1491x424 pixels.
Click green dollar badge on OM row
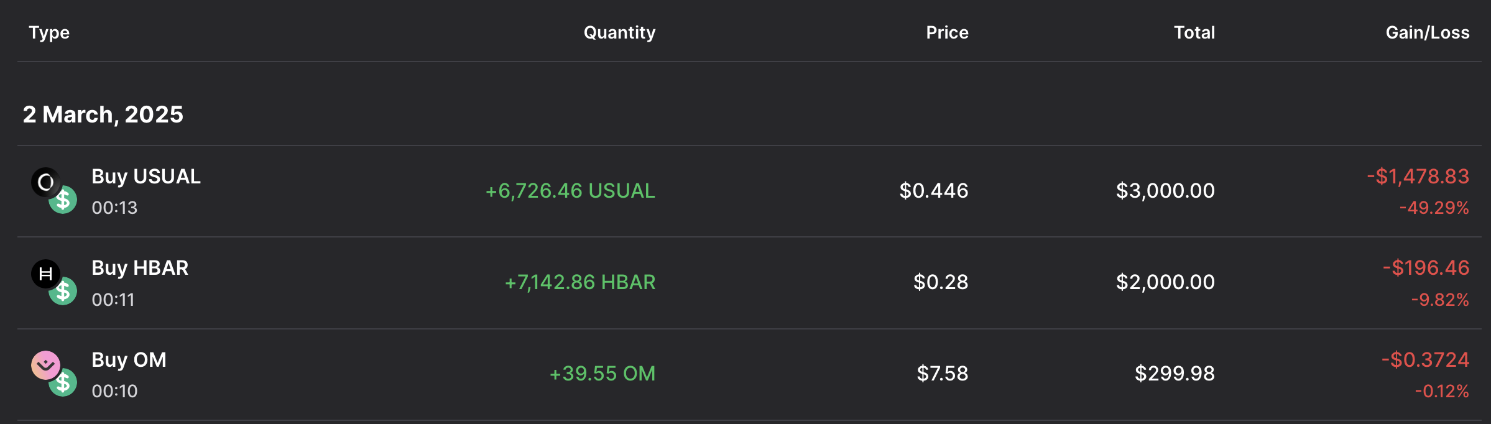click(63, 383)
